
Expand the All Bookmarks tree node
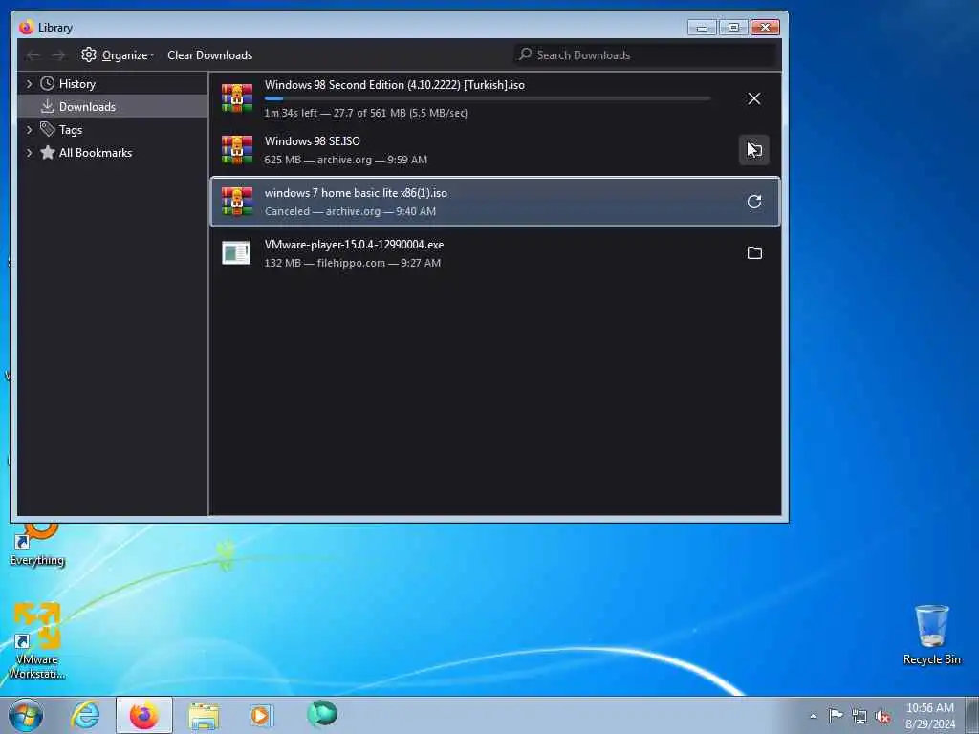tap(29, 152)
